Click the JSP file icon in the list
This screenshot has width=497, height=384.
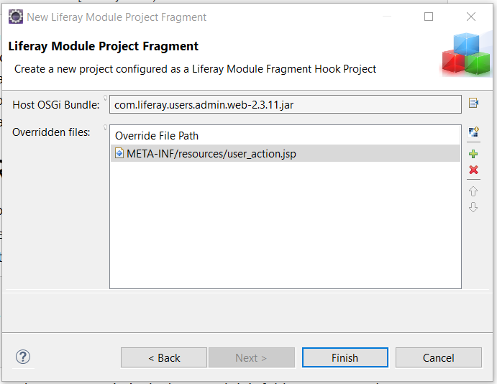pyautogui.click(x=119, y=153)
